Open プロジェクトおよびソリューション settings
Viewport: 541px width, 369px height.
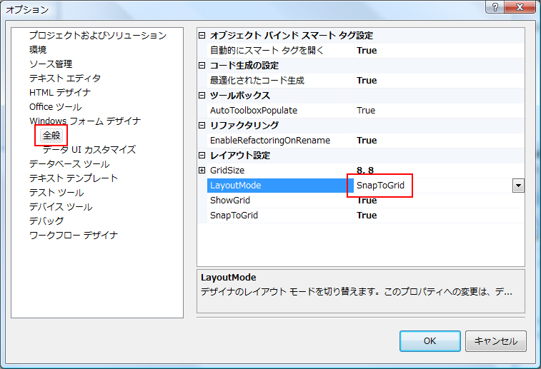tap(98, 36)
